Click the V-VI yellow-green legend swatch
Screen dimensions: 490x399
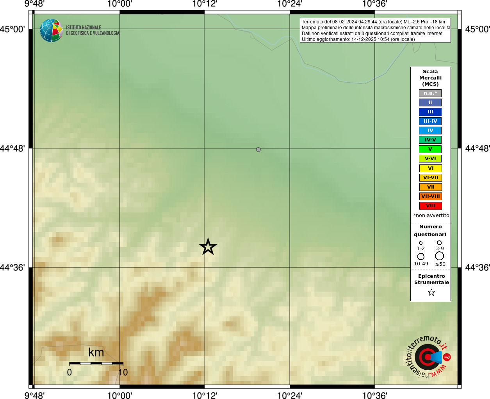click(430, 159)
